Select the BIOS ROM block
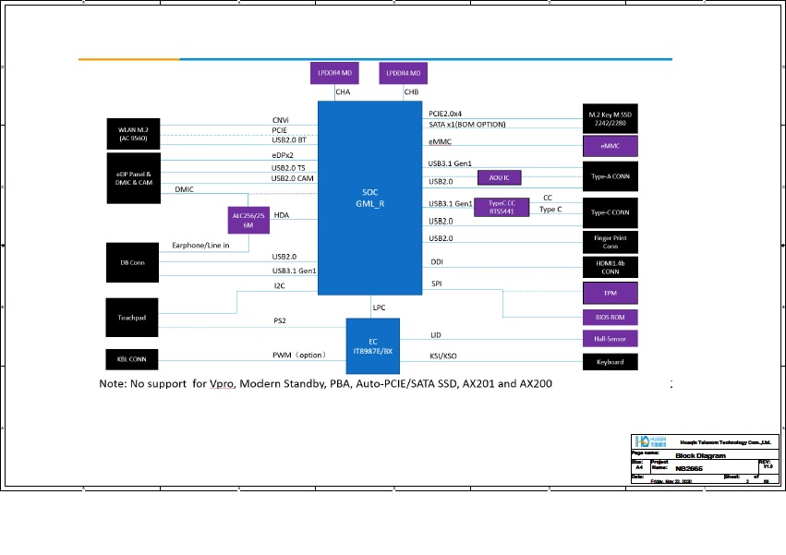The image size is (786, 555). point(610,317)
